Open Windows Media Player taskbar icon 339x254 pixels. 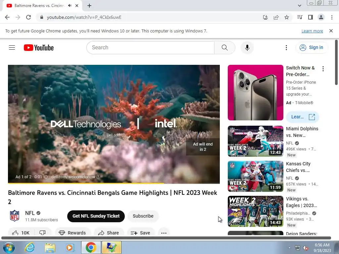point(70,247)
